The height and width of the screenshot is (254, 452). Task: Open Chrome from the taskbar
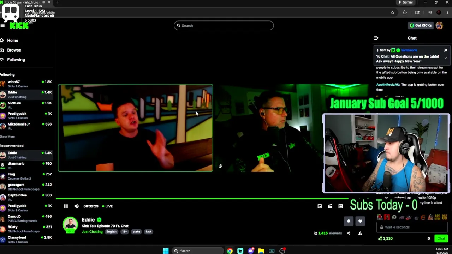tap(230, 251)
